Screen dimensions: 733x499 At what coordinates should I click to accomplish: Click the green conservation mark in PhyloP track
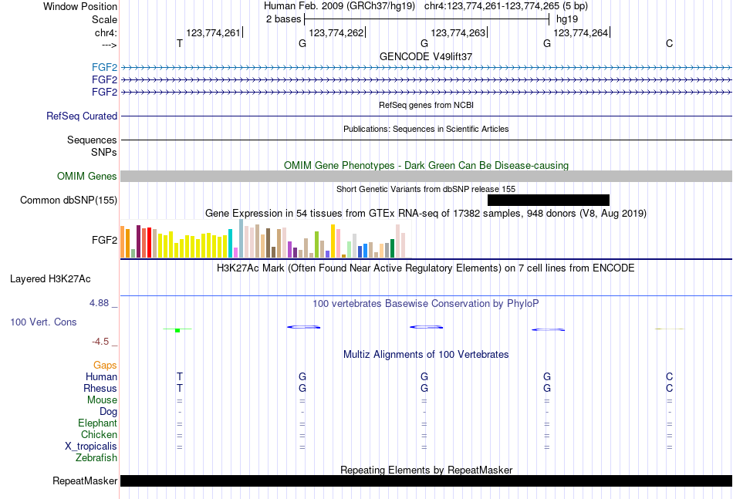tap(177, 330)
